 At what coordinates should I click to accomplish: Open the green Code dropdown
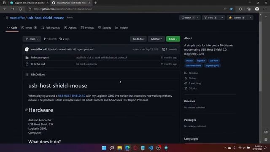pyautogui.click(x=173, y=39)
